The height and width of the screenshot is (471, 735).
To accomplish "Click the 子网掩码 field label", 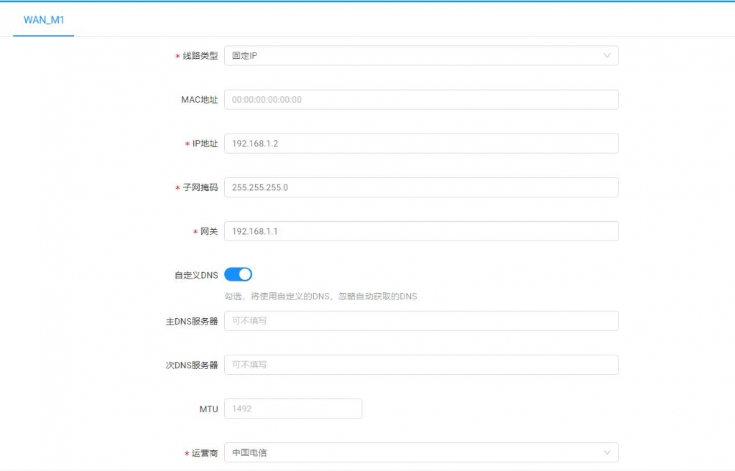I will 200,188.
